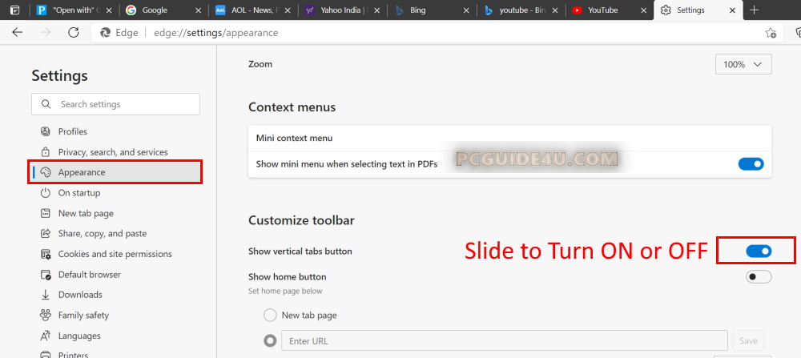Click the refresh page icon
801x358 pixels.
coord(73,33)
